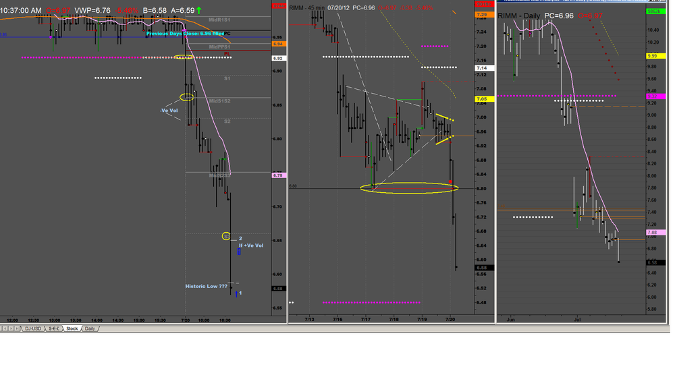Click the 13:30 label on the time axis
The height and width of the screenshot is (373, 675).
(x=76, y=320)
